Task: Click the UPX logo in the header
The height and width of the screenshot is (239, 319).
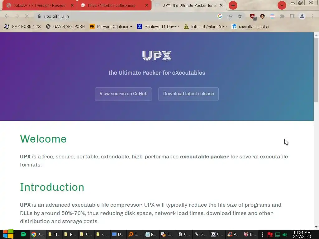Action: tap(157, 55)
